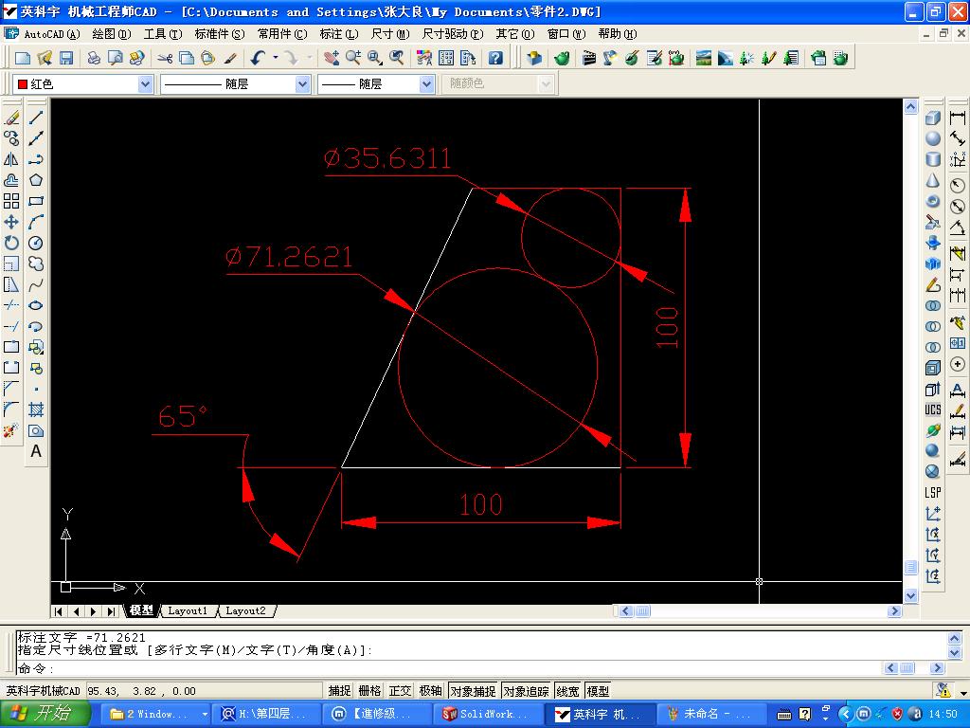Open Help with the question mark icon
Screen dimensions: 970x728
[494, 58]
